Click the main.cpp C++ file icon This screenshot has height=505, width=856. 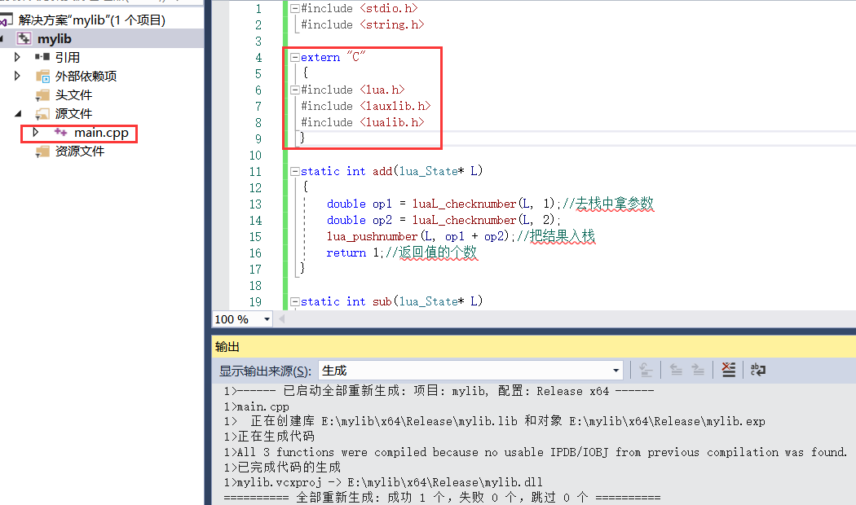(x=60, y=133)
